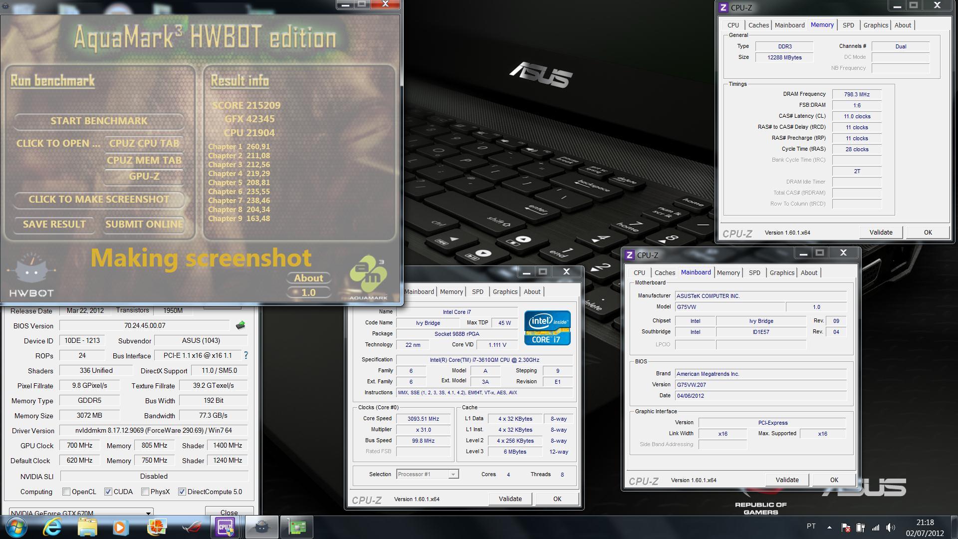Screen dimensions: 958x539
Task: Click the HWBOT mascot logo in AquaMark
Action: (30, 274)
